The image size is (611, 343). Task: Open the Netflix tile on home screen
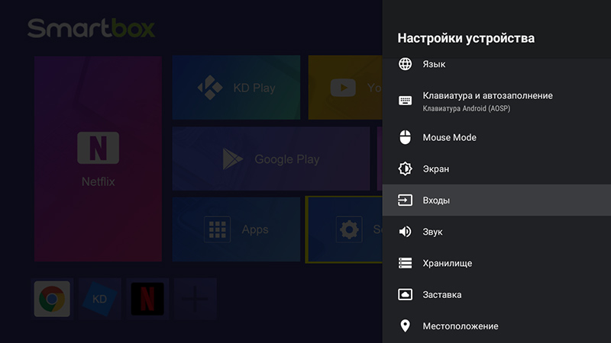99,159
